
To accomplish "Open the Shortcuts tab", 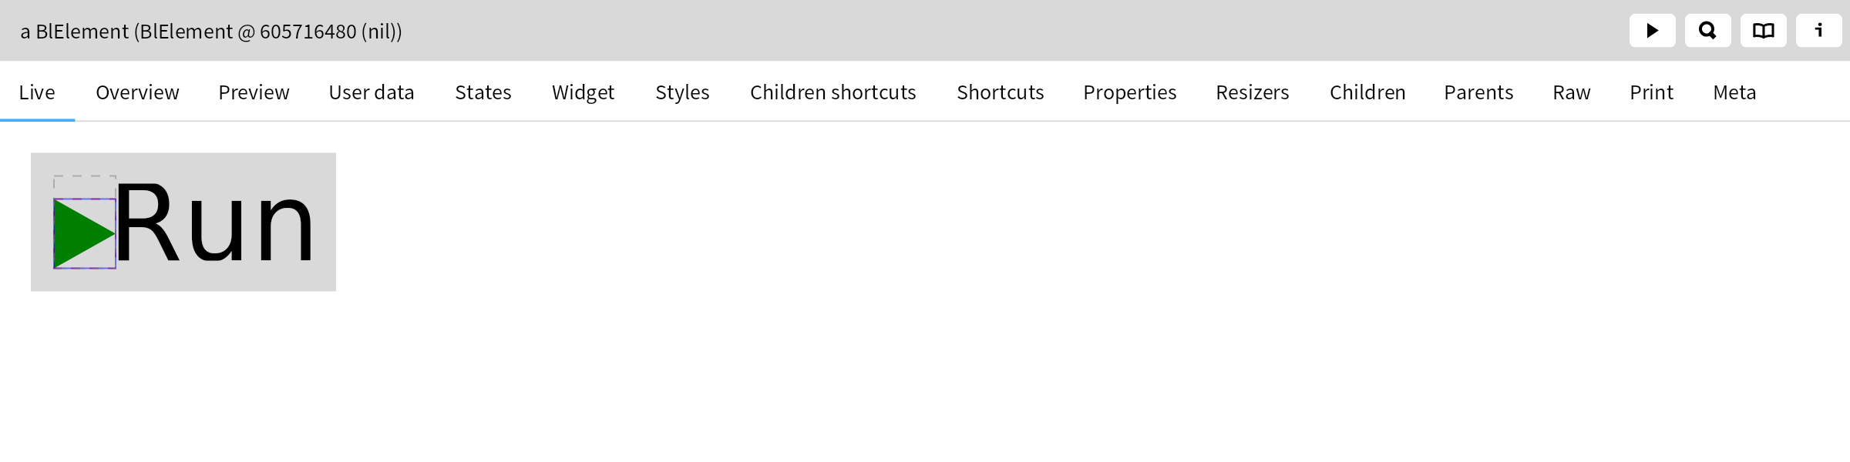I will click(1001, 92).
